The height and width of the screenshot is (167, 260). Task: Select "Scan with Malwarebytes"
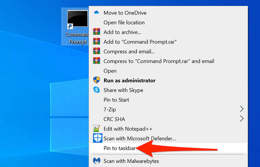168,161
